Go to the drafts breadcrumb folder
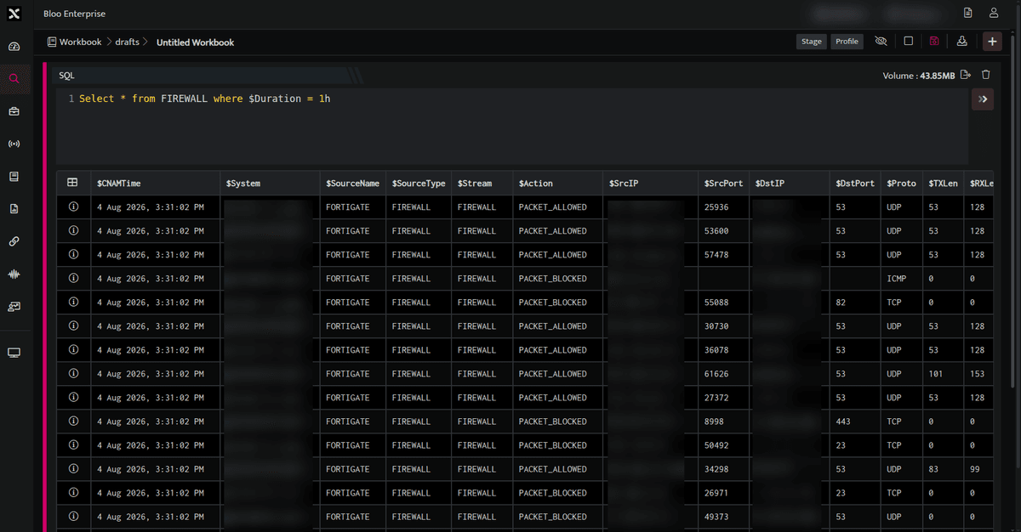Screen dimensions: 1021x532 point(127,42)
